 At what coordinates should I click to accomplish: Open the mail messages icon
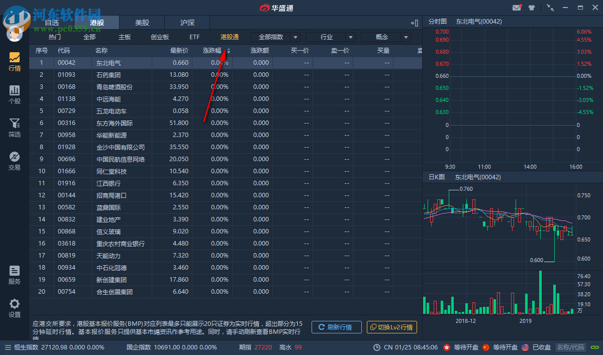point(517,8)
